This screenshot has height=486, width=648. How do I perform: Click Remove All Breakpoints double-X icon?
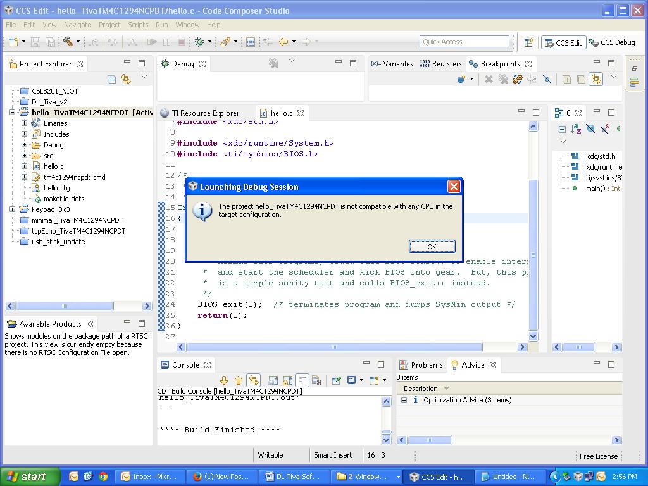(x=503, y=79)
